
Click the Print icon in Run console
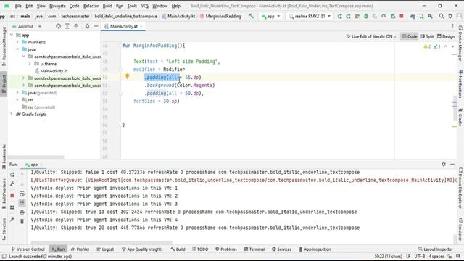coord(22,212)
